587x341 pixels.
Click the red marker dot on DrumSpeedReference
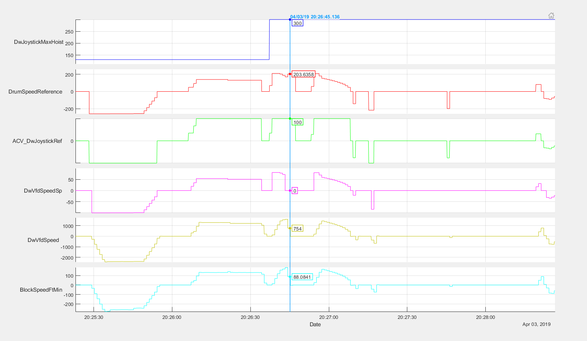(x=290, y=74)
